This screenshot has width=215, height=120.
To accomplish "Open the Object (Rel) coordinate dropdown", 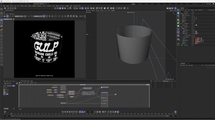I will click(166, 81).
